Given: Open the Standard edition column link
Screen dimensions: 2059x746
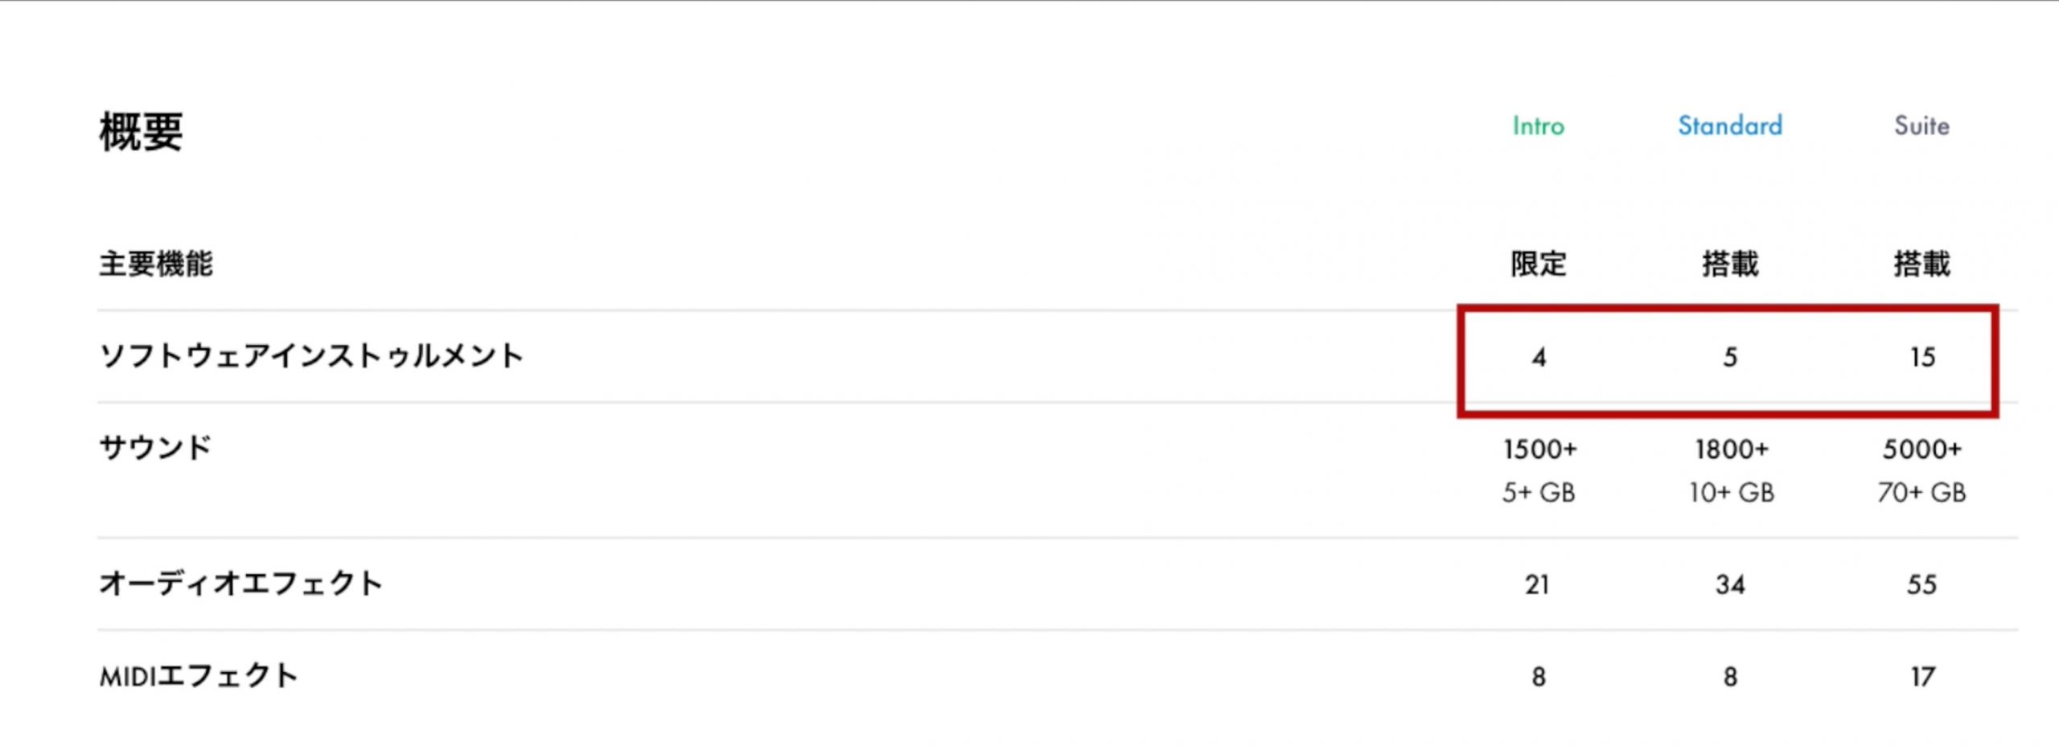Looking at the screenshot, I should point(1730,126).
